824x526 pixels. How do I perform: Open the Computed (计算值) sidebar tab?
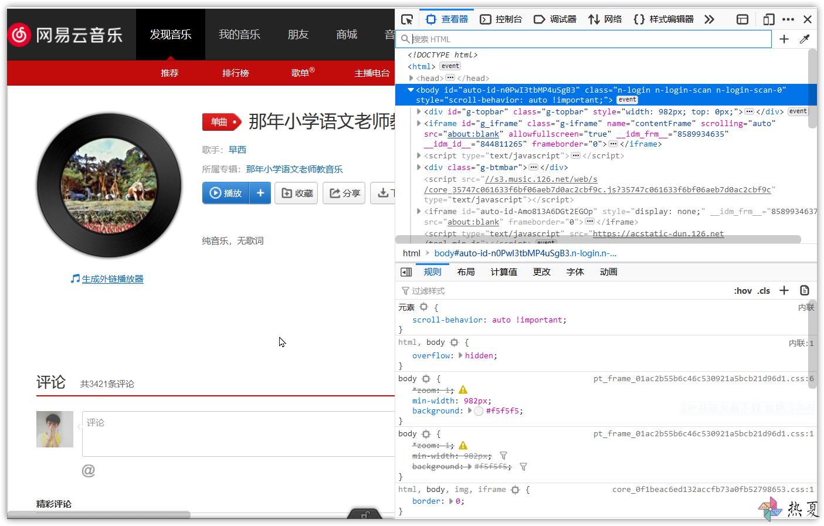coord(504,272)
